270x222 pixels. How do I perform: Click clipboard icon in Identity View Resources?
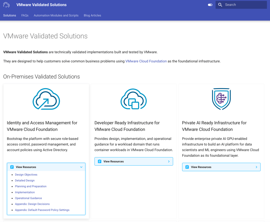12,167
